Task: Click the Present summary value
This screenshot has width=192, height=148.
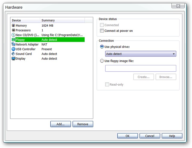Action: point(47,49)
